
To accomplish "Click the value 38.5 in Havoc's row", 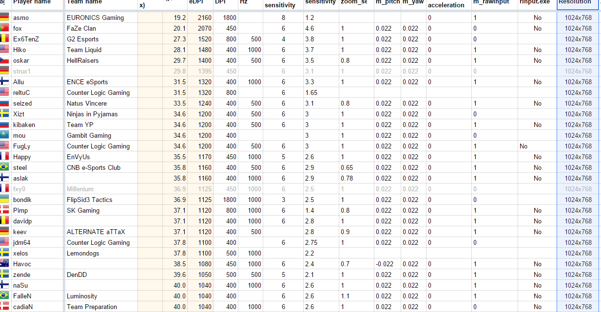I will pos(180,264).
